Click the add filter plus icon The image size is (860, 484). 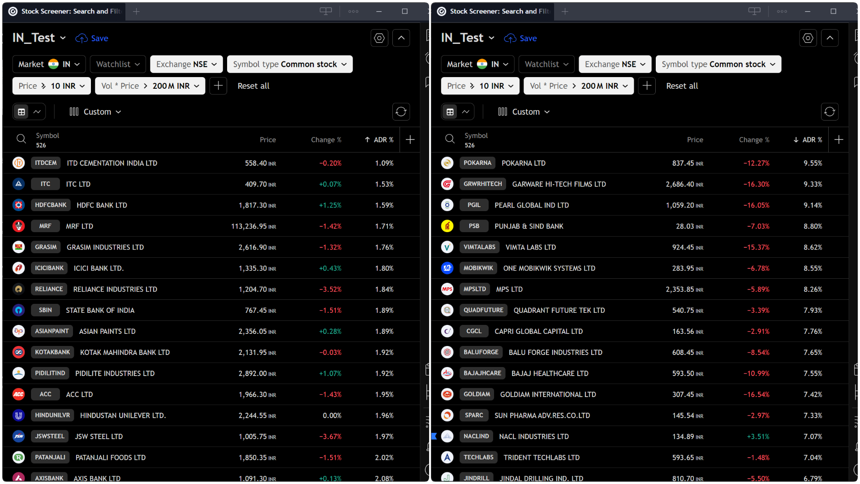(218, 86)
